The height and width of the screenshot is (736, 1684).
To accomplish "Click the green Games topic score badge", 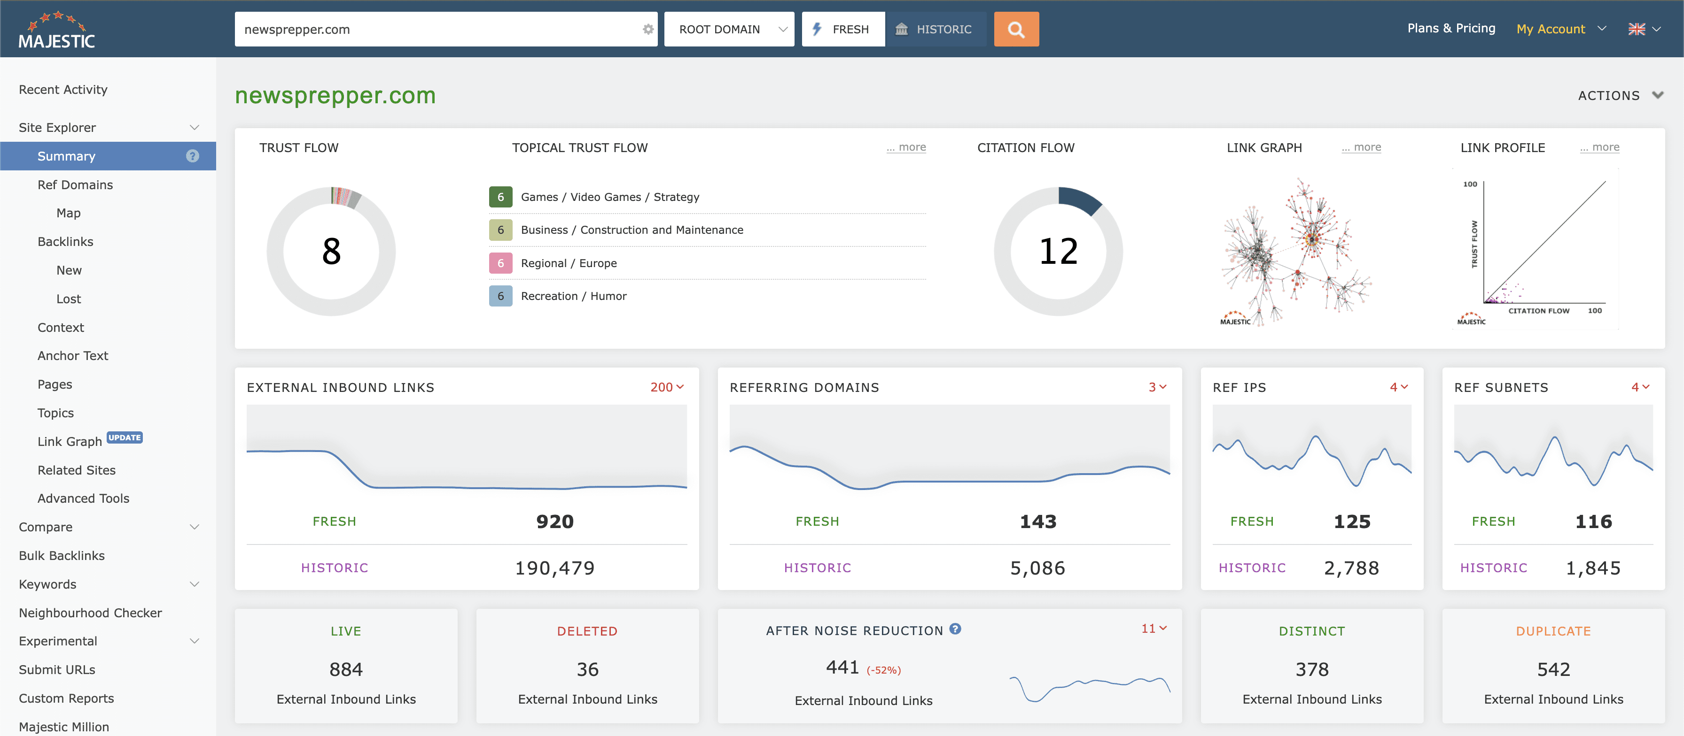I will point(500,197).
